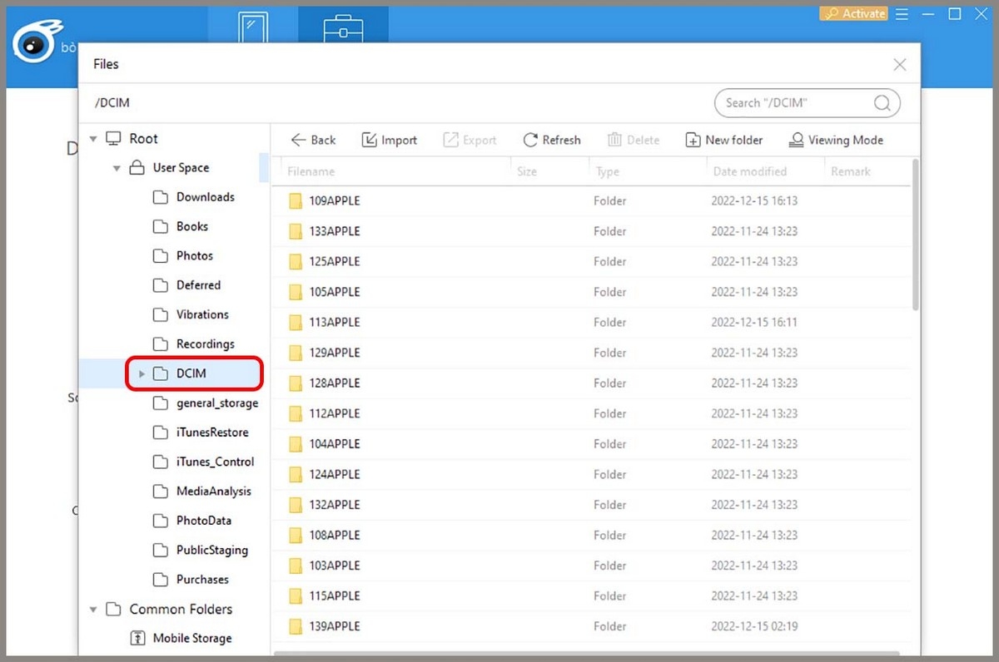Screen dimensions: 999x662
Task: Expand the DCIM folder arrow
Action: click(142, 374)
